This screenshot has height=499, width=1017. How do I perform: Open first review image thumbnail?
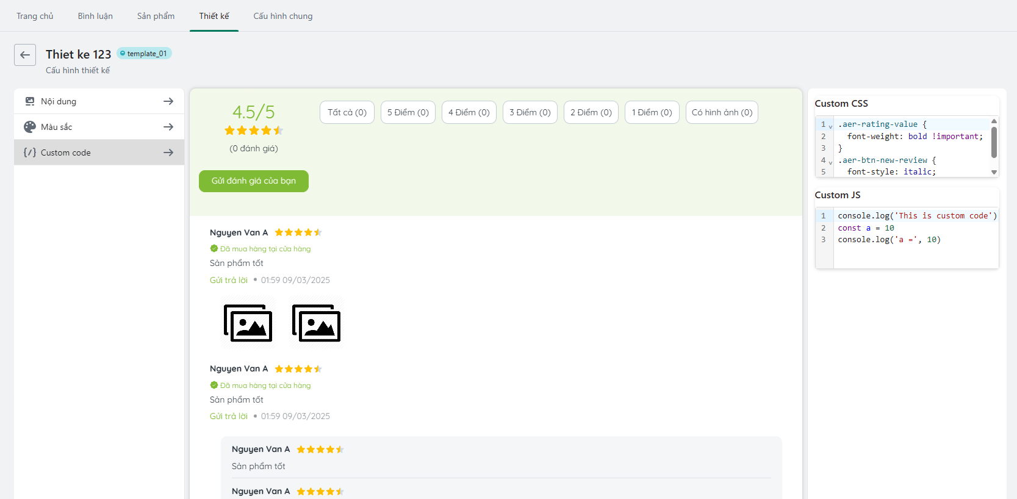[248, 323]
